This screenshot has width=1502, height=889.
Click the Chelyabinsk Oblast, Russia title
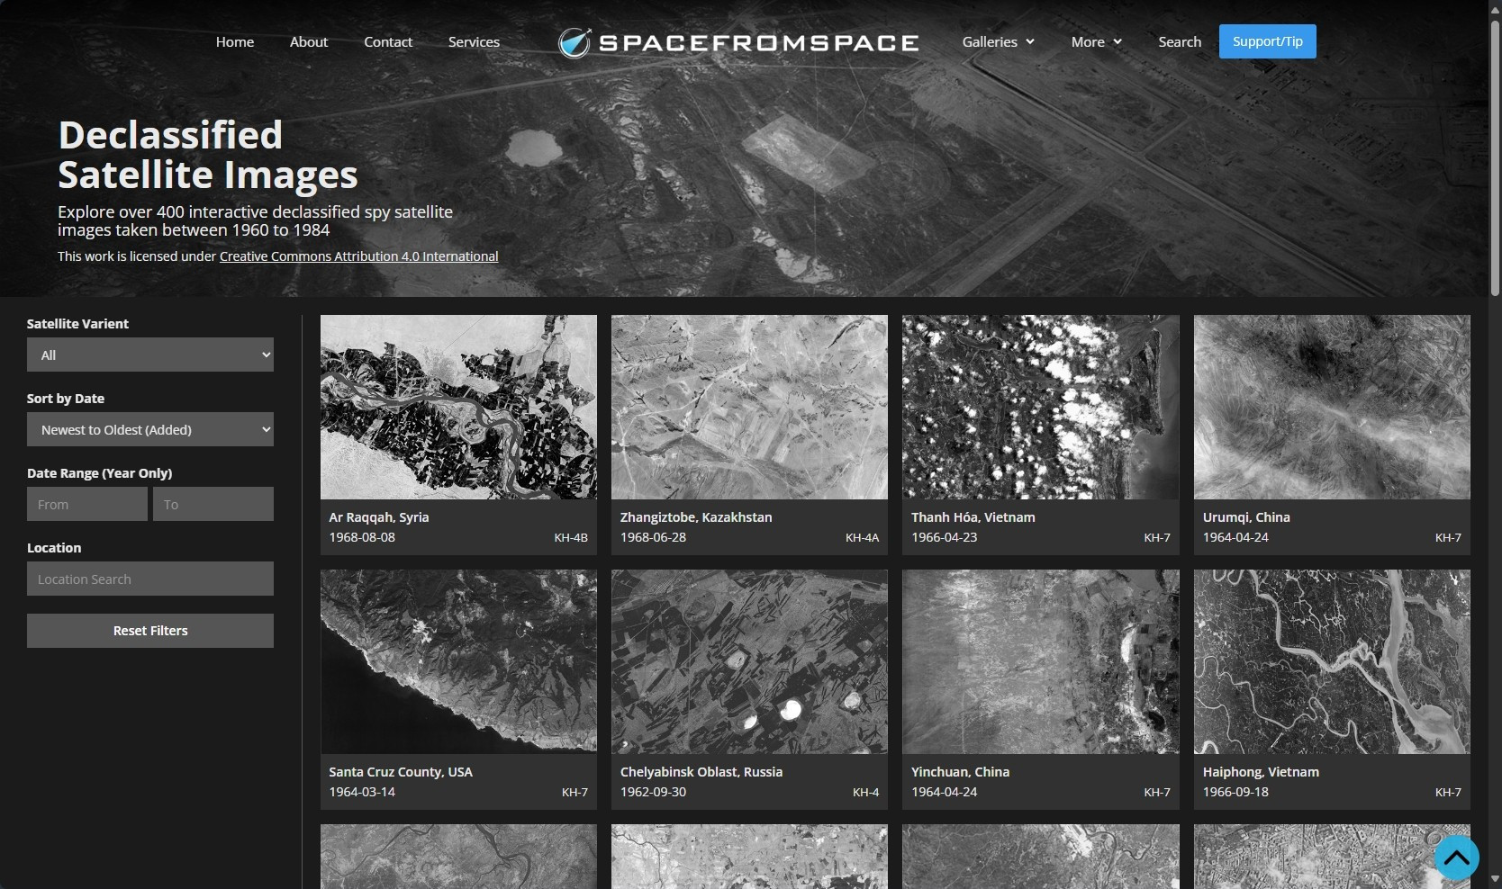(701, 772)
